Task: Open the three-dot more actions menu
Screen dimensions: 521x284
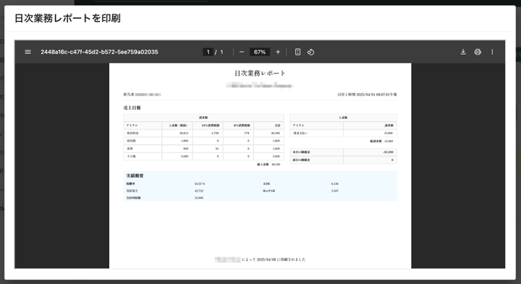Action: tap(492, 51)
